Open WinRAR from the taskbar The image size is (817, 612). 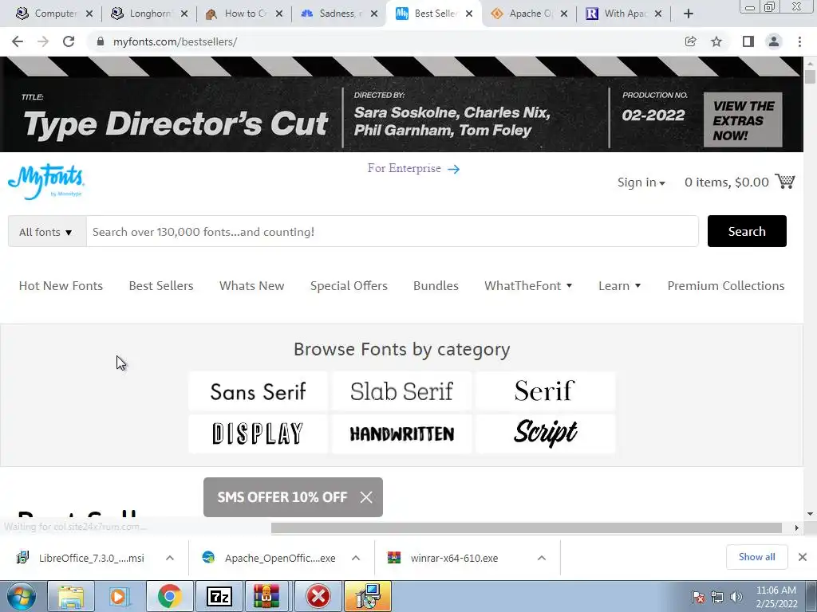click(266, 596)
